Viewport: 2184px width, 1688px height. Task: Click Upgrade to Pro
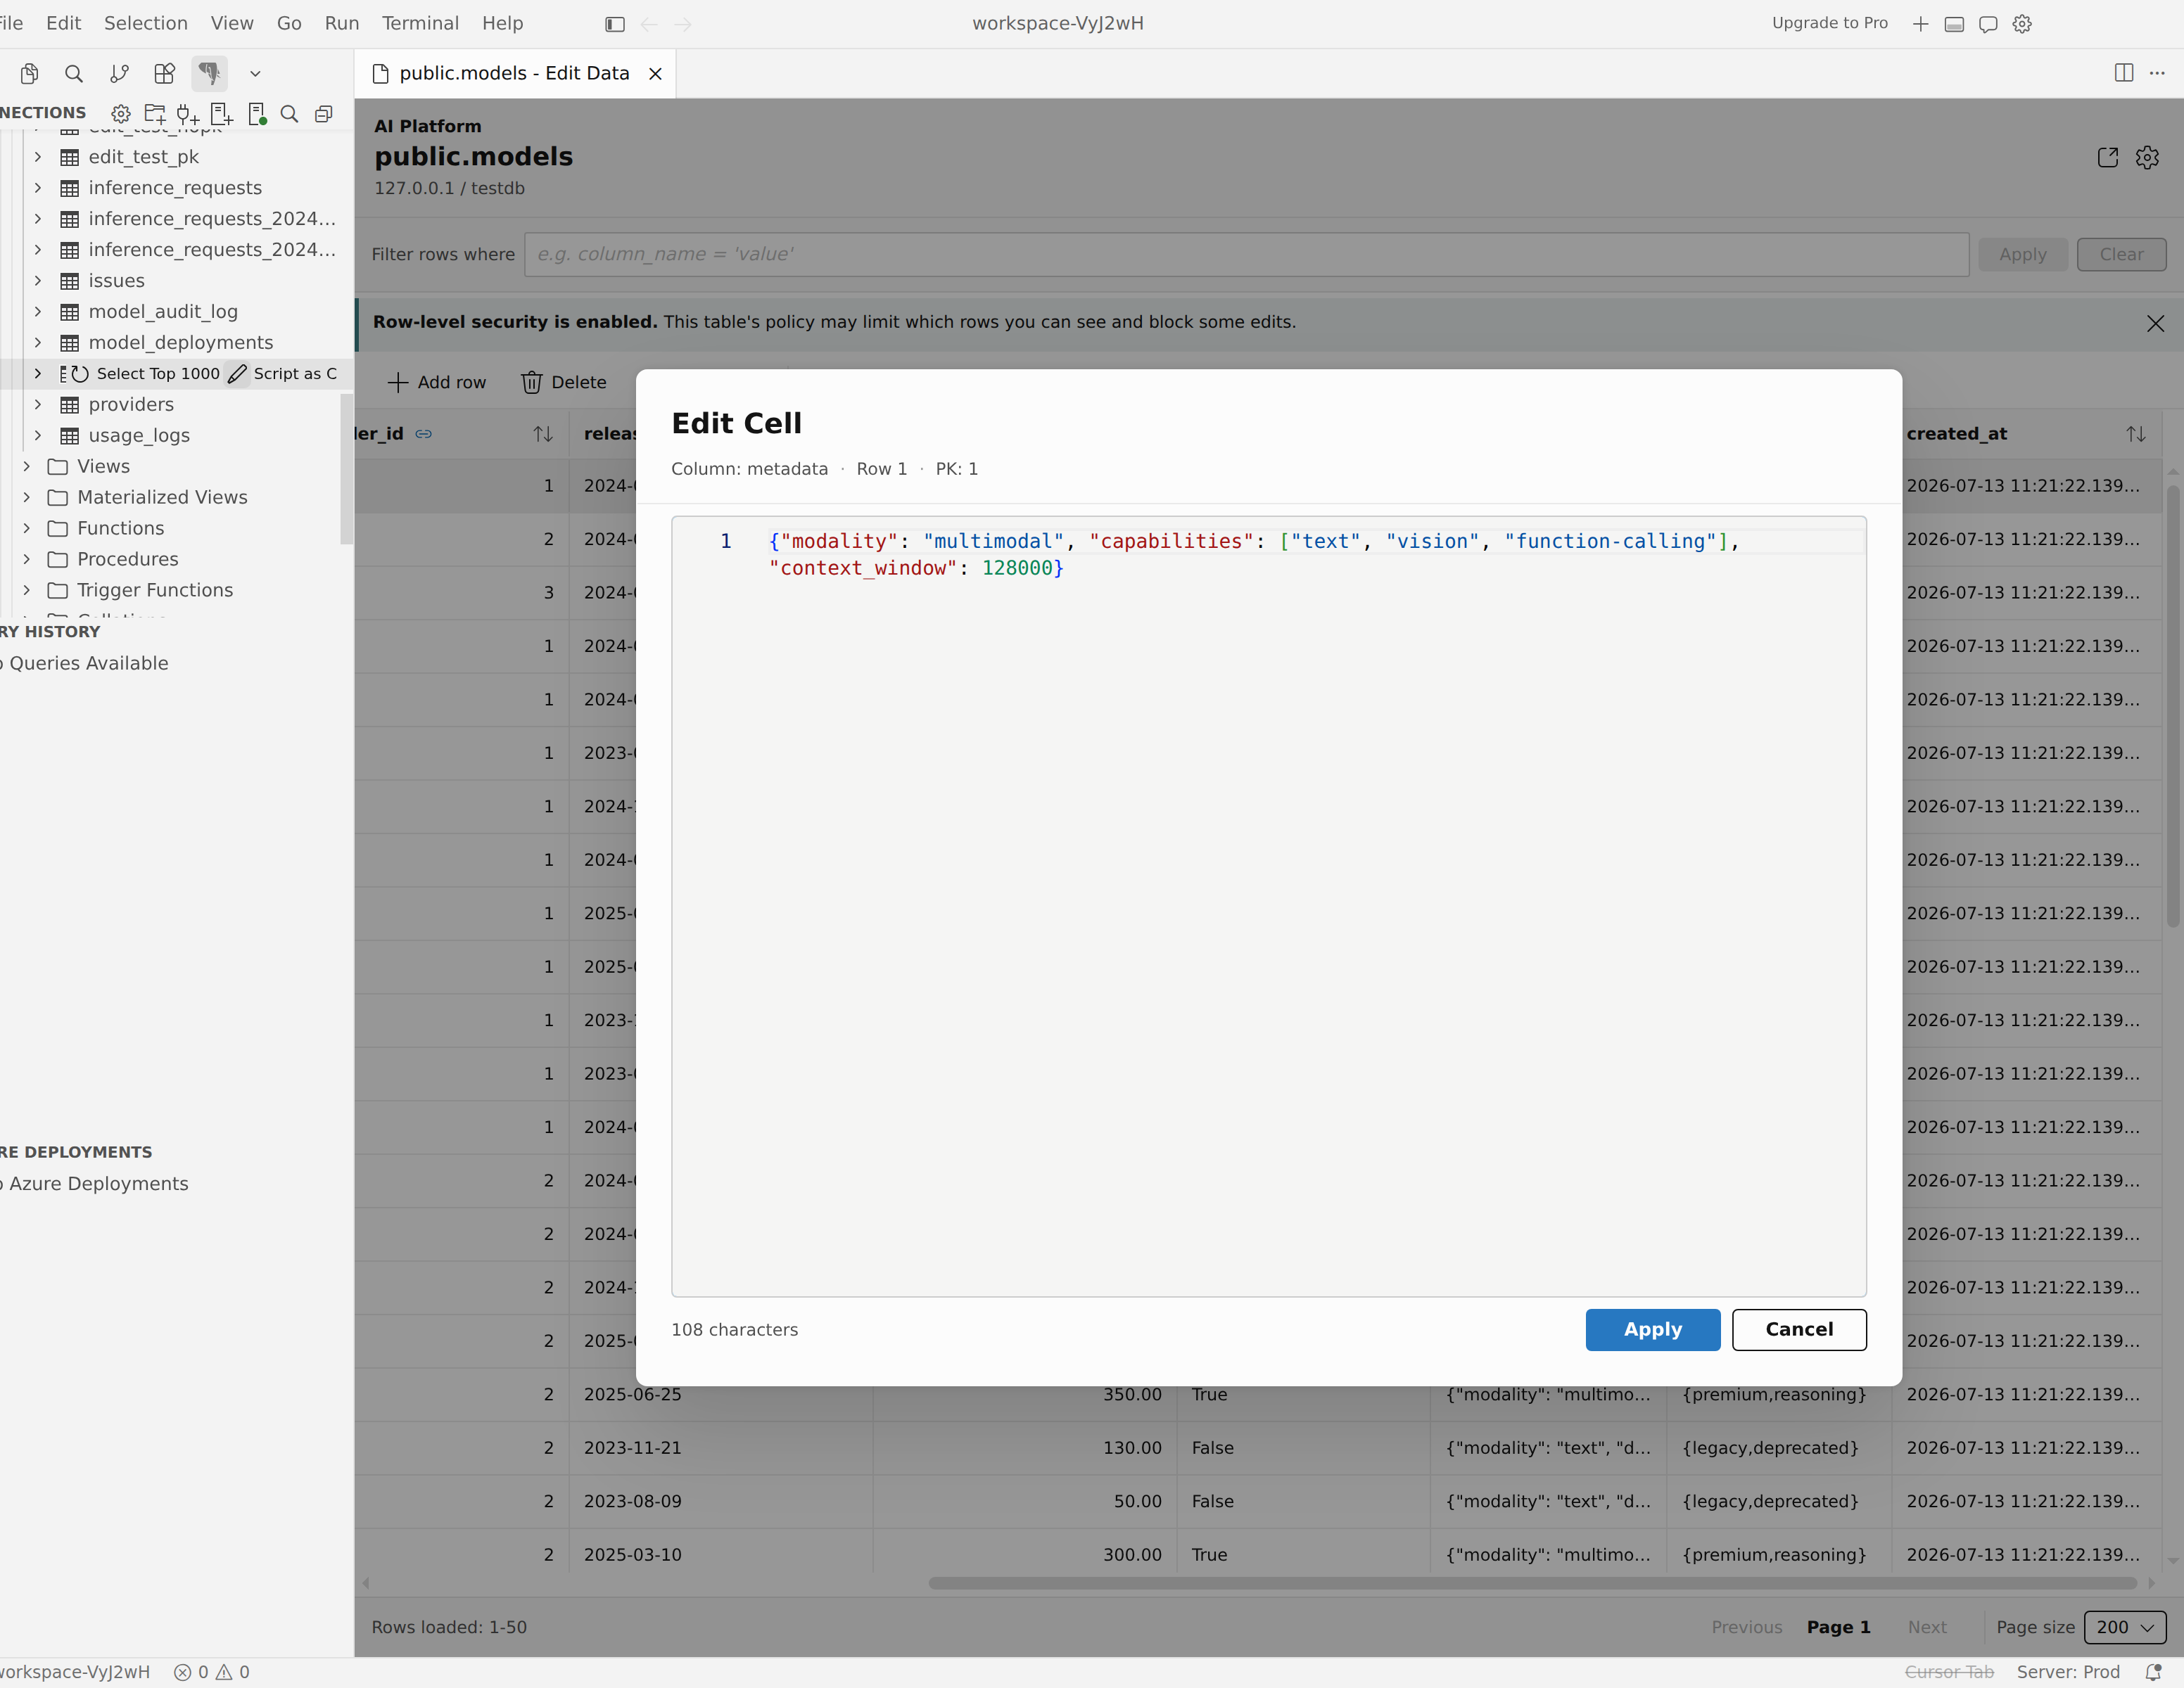[1829, 23]
